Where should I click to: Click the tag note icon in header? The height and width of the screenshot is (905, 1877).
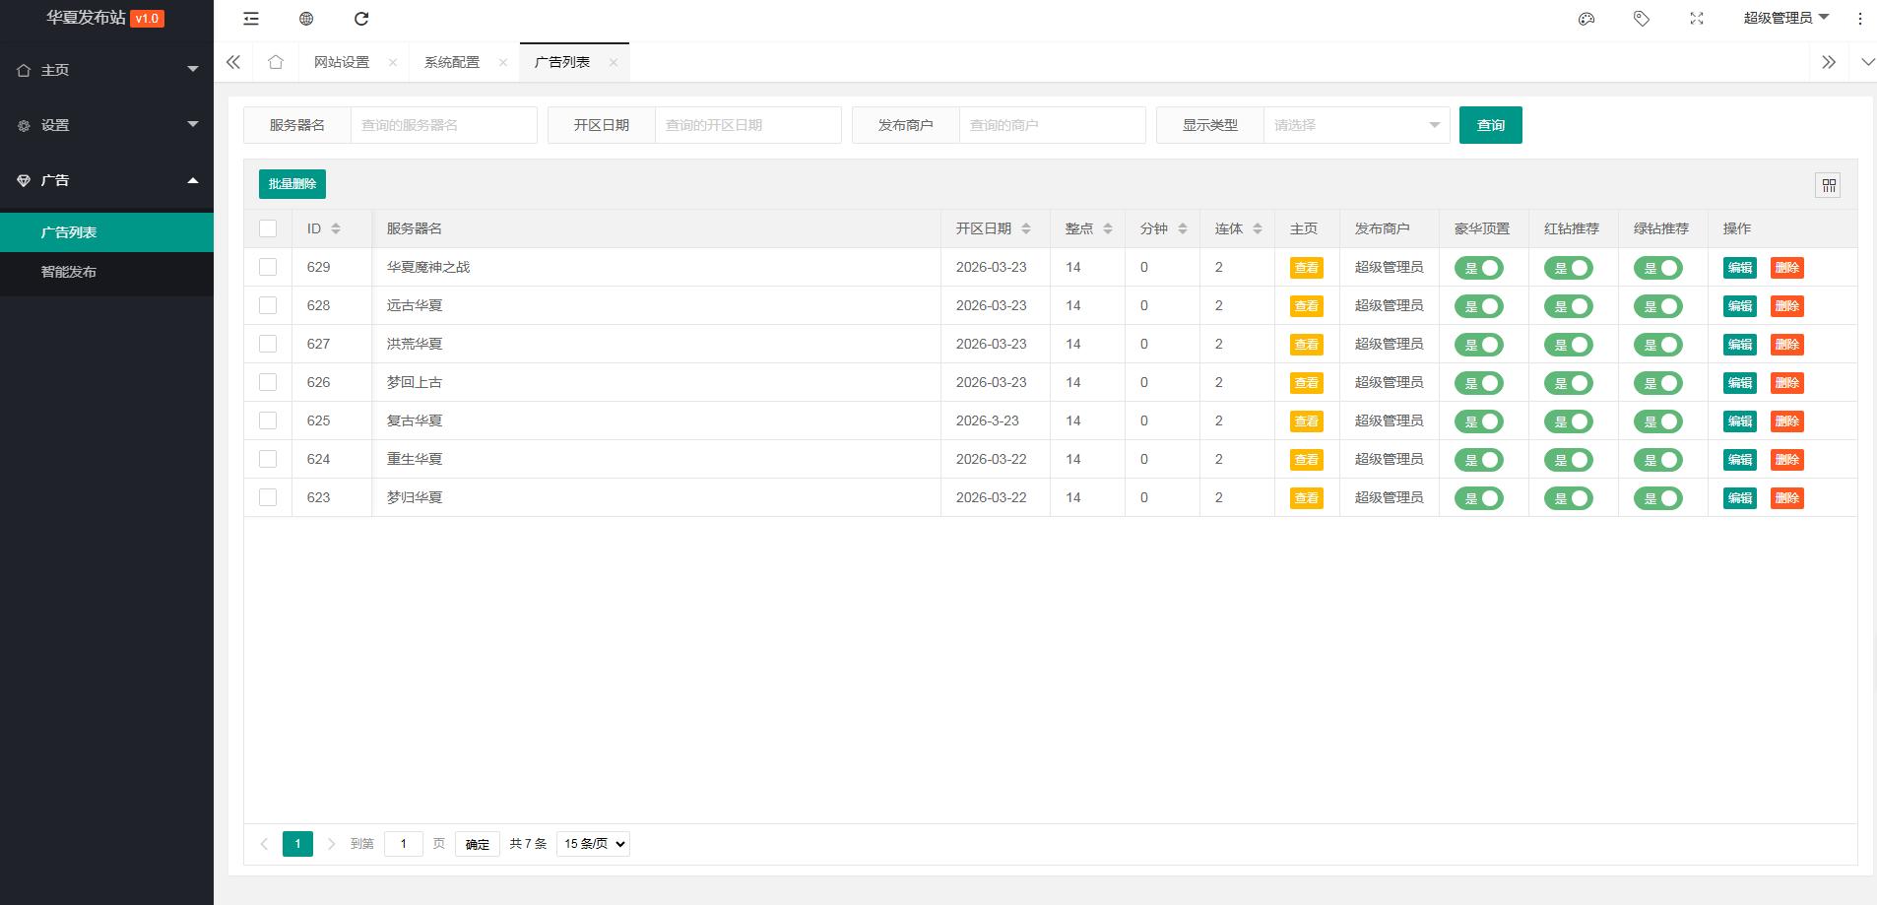1641,19
